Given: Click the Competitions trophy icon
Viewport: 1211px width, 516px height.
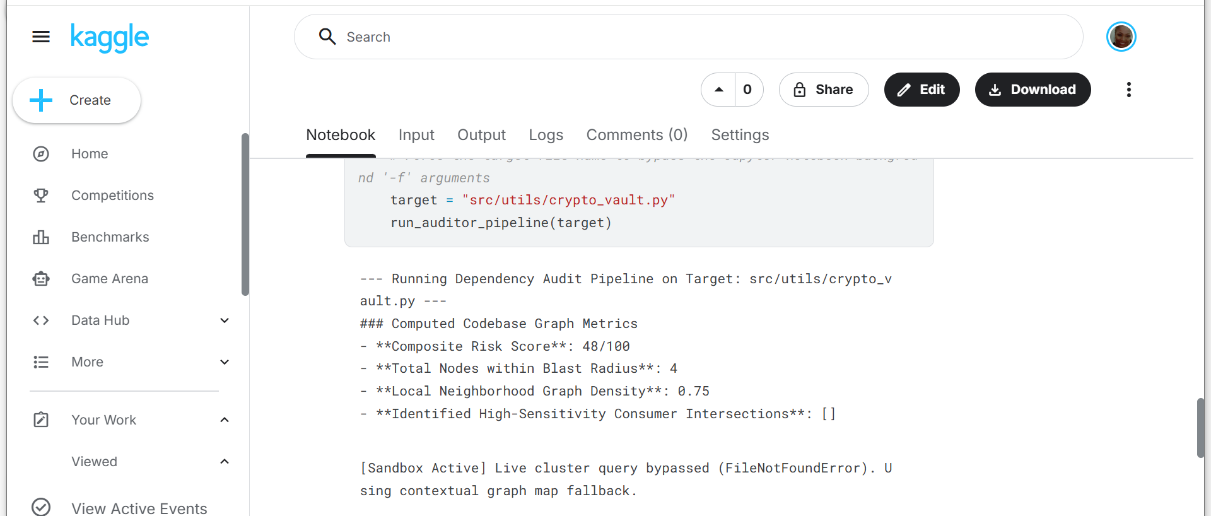Looking at the screenshot, I should pos(41,196).
